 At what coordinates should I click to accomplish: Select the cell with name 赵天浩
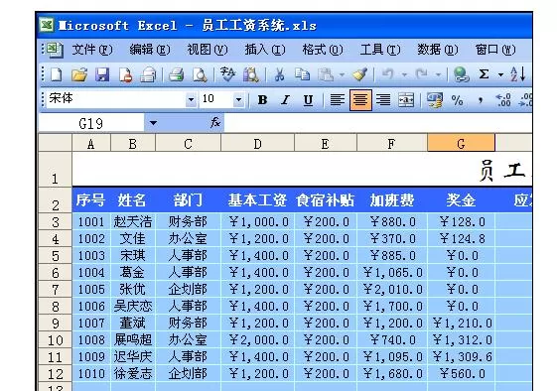click(133, 222)
